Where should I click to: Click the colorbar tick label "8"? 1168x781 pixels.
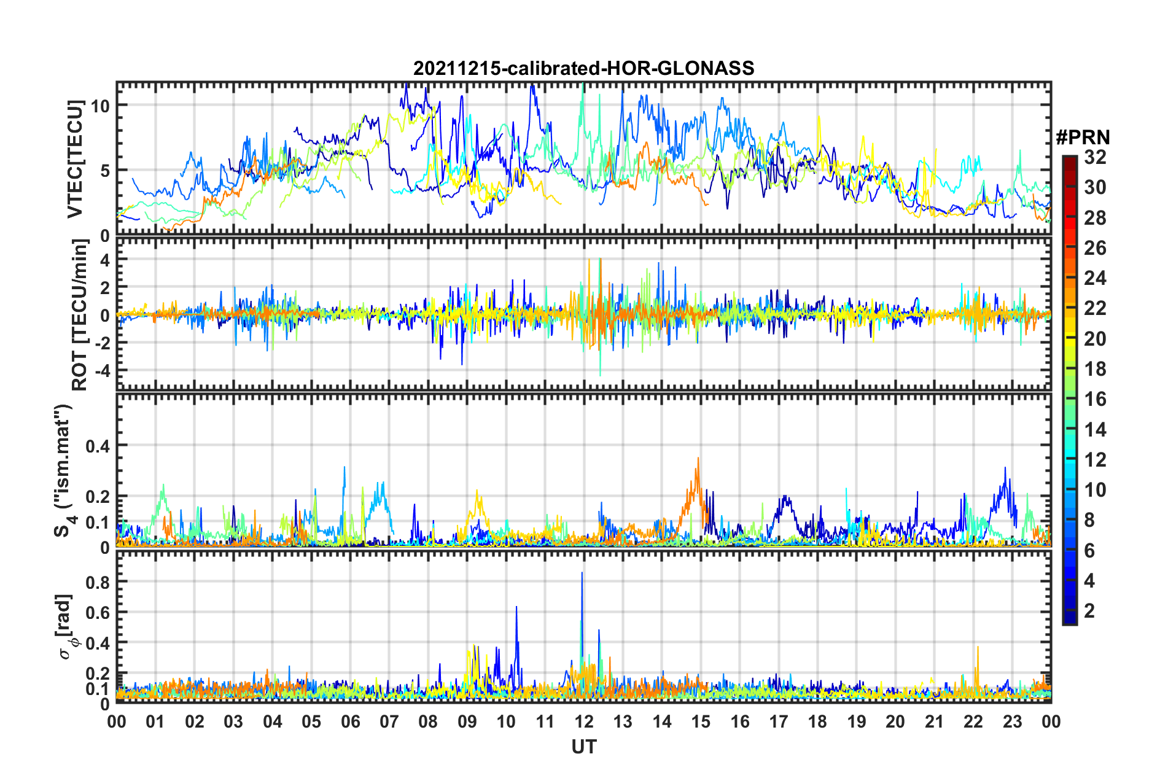tap(1089, 520)
